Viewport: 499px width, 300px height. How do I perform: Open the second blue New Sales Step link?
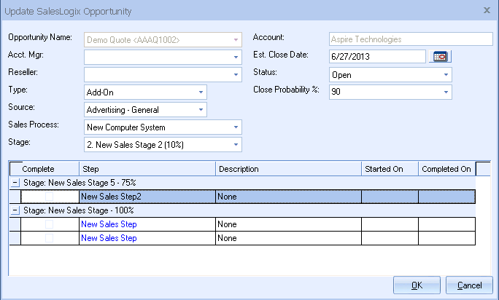coord(109,238)
